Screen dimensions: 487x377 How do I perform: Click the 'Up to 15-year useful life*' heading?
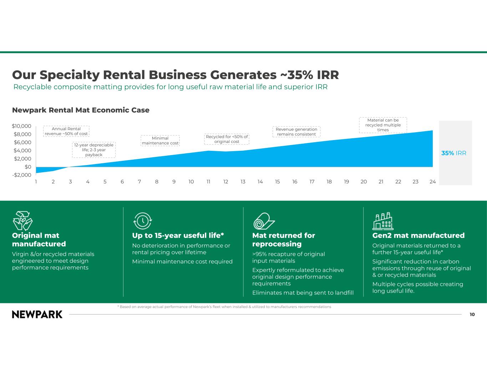[x=178, y=235]
